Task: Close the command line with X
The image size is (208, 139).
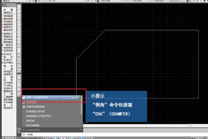Action: pyautogui.click(x=19, y=132)
